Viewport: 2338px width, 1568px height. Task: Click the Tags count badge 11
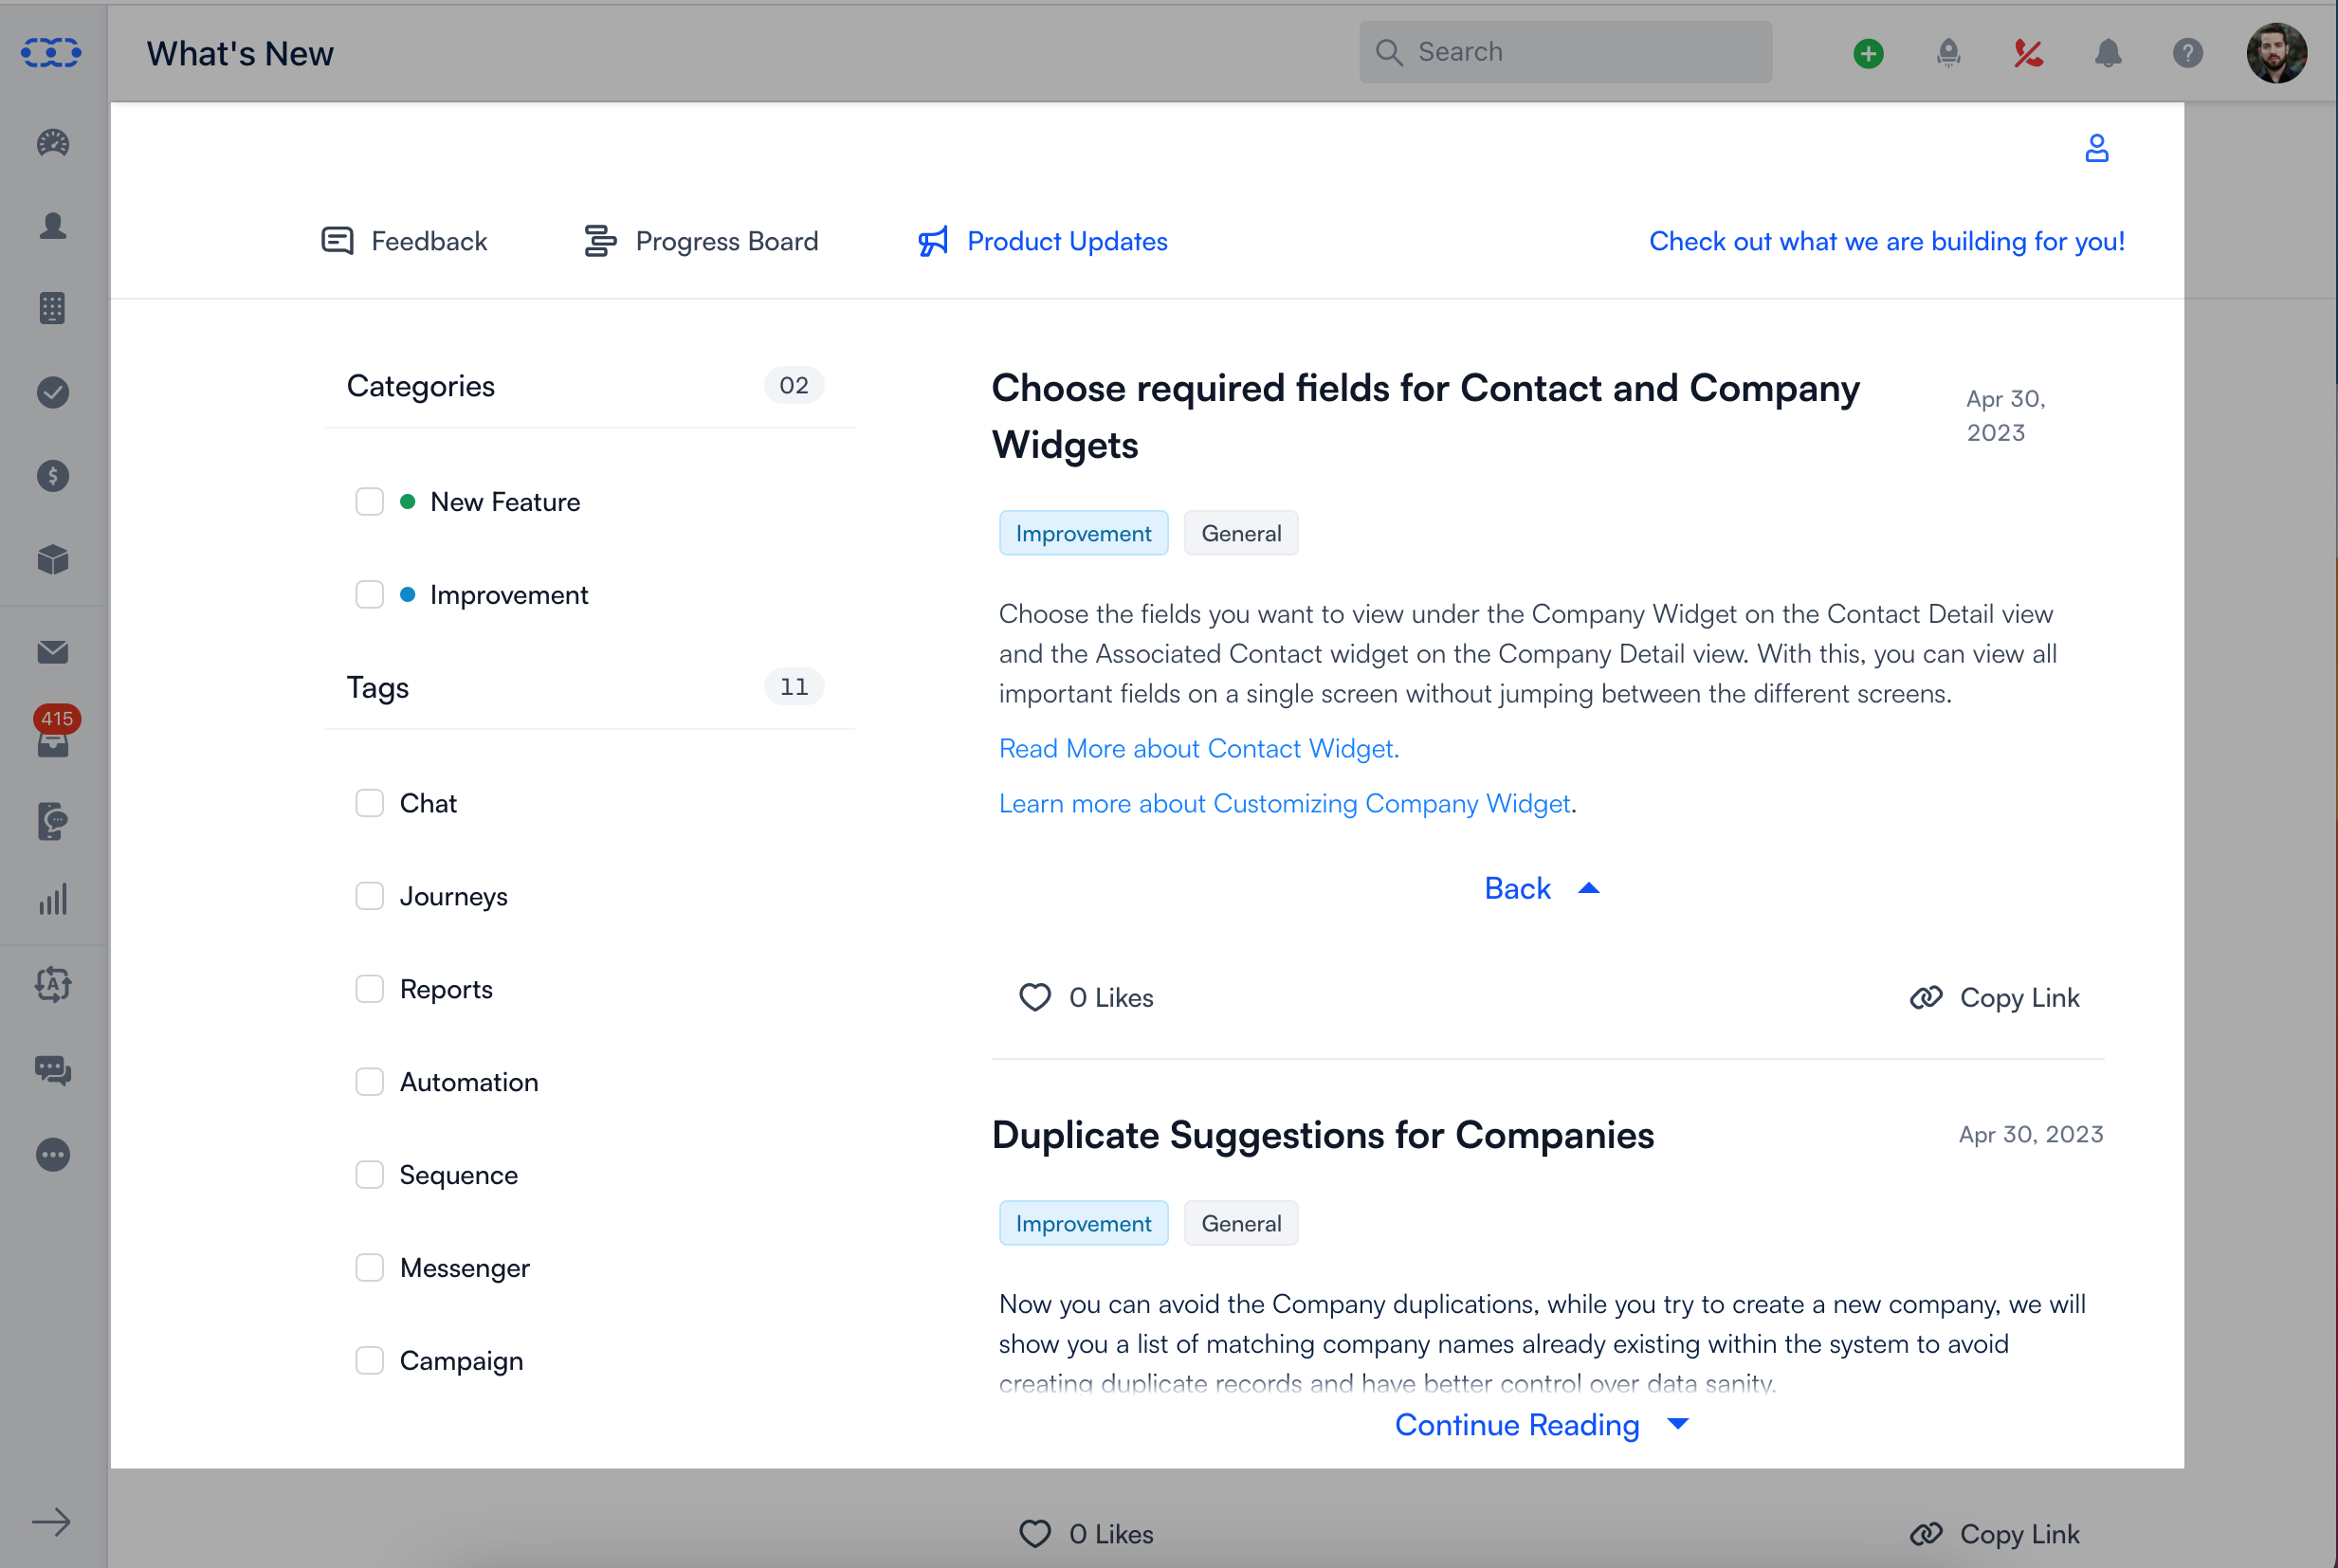tap(794, 687)
